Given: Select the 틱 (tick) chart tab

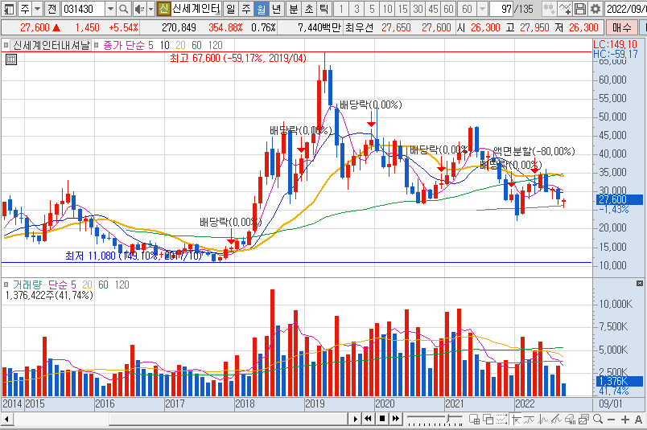Looking at the screenshot, I should (323, 9).
